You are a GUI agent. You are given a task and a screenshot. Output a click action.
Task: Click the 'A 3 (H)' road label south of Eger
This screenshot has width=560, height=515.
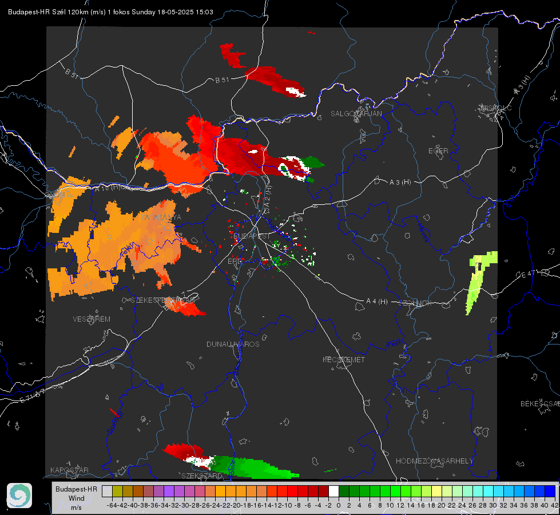(400, 183)
